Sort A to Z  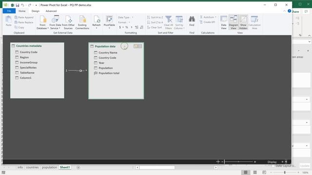(x=155, y=17)
